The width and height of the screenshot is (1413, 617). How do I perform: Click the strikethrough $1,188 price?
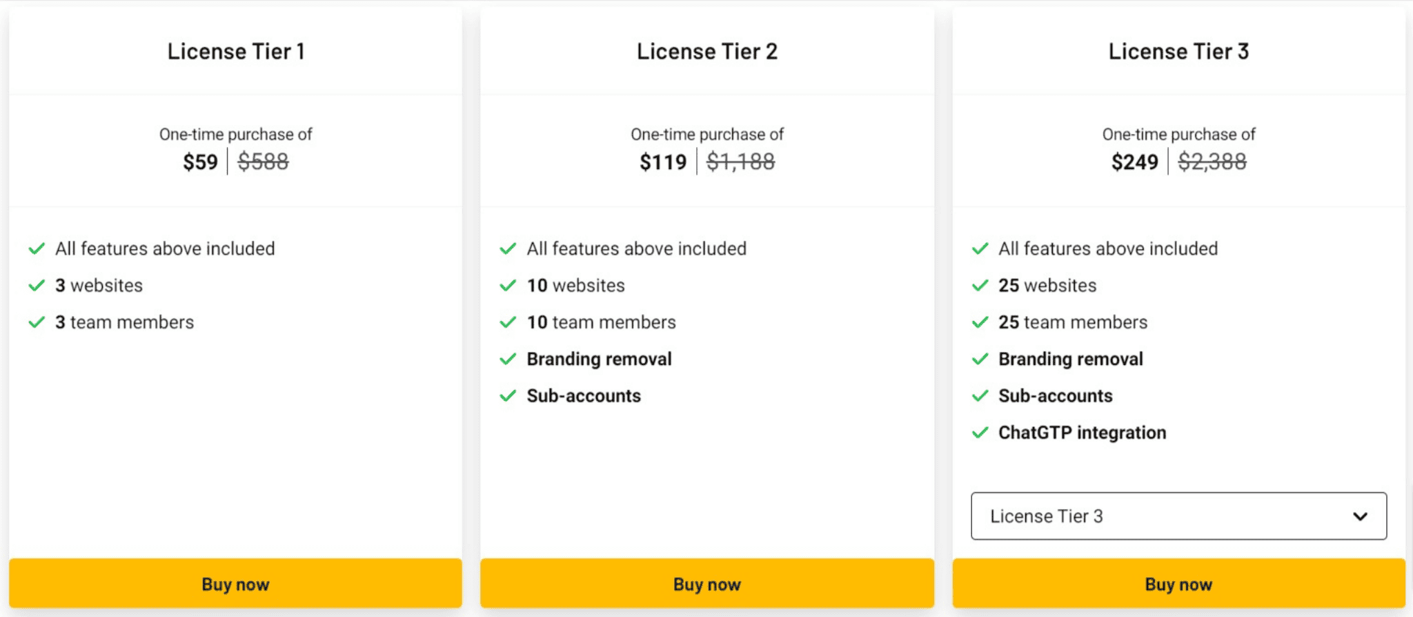point(740,162)
